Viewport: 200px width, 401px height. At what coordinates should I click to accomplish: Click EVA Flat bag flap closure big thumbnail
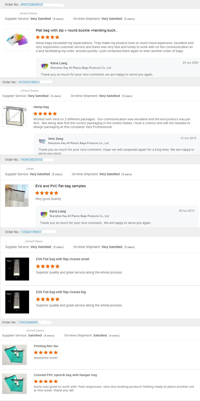(17, 302)
